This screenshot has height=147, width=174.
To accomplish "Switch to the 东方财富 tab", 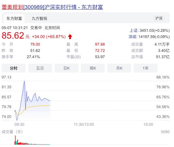I will [14, 18].
